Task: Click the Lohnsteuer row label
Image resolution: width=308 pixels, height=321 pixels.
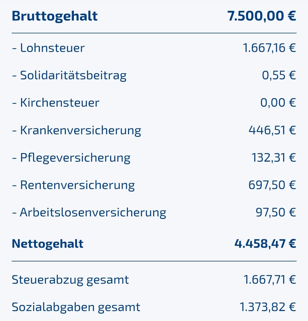Action: point(48,48)
